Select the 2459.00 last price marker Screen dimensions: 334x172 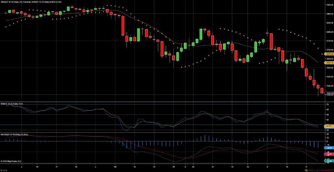(328, 94)
